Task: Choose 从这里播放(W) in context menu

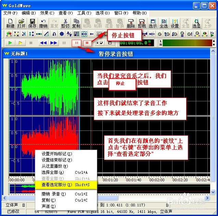Action: click(66, 166)
